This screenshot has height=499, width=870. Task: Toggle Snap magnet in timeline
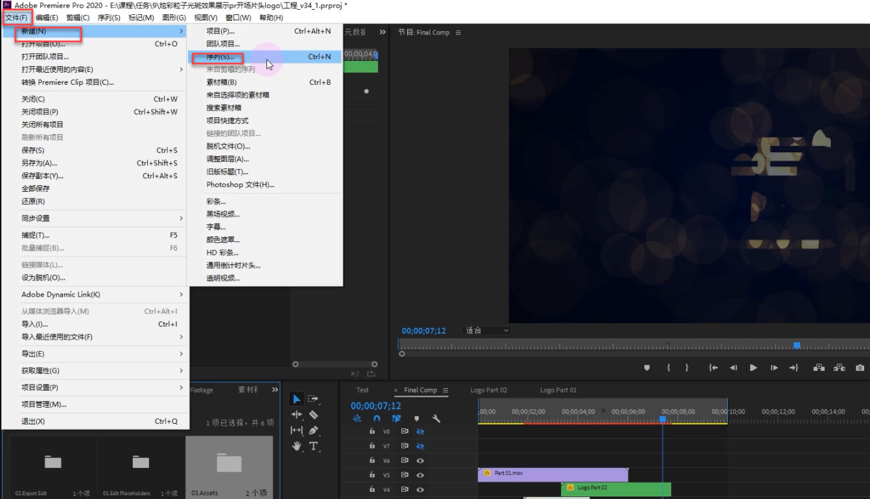(x=377, y=419)
